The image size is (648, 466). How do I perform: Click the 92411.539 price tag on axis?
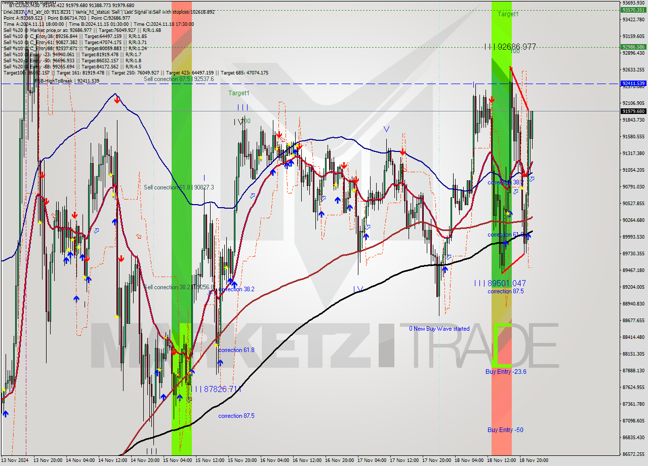(633, 83)
